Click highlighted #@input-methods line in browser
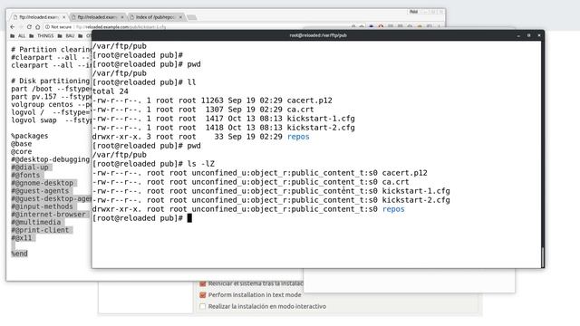Screen dimensions: 580x326 coord(43,206)
